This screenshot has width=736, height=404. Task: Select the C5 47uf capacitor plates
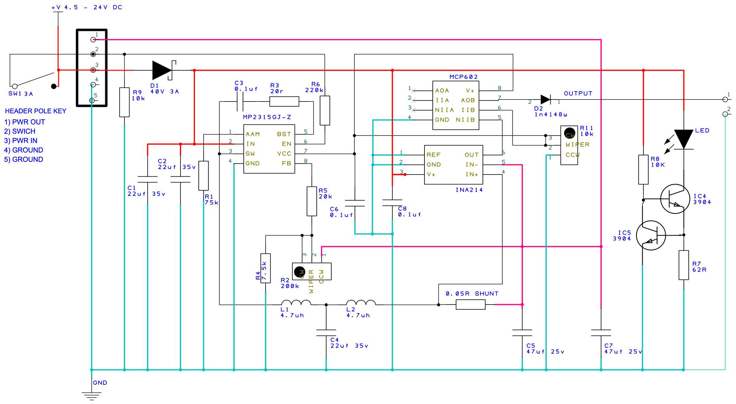(x=522, y=333)
